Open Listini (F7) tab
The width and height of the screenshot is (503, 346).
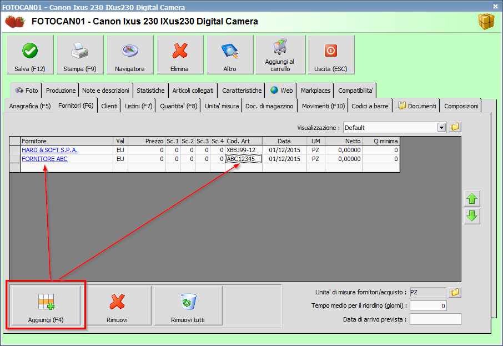[x=138, y=106]
